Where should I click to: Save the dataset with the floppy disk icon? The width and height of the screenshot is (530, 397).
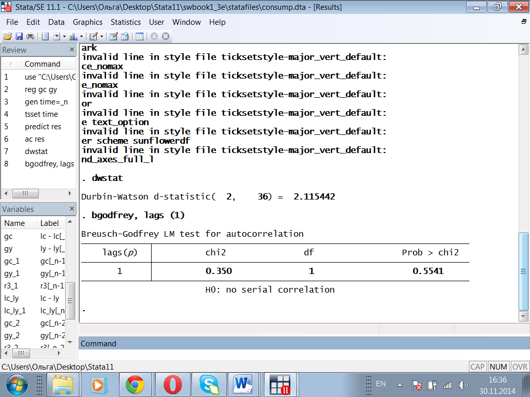tap(19, 36)
